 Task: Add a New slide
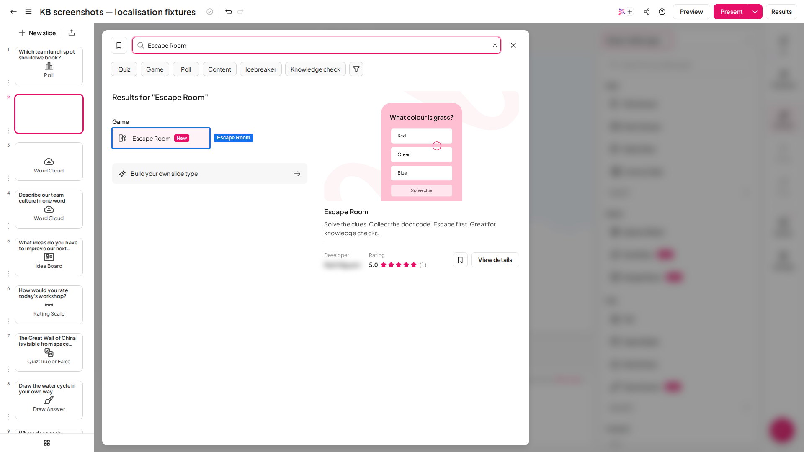[x=37, y=33]
